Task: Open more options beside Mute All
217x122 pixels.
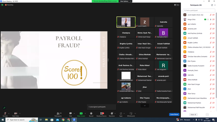Action: pyautogui.click(x=207, y=115)
